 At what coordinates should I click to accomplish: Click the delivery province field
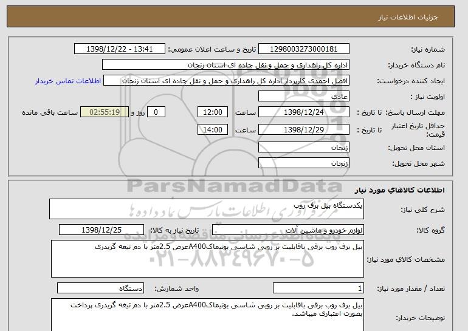click(x=303, y=148)
